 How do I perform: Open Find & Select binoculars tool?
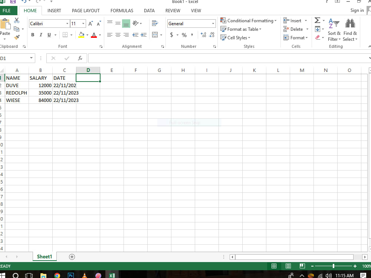pyautogui.click(x=350, y=30)
